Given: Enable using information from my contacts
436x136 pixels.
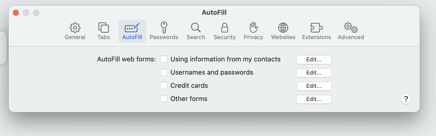Looking at the screenshot, I should coord(164,59).
